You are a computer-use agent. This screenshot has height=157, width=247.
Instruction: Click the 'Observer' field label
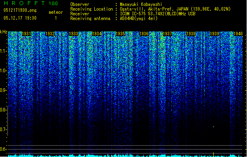pyautogui.click(x=80, y=4)
